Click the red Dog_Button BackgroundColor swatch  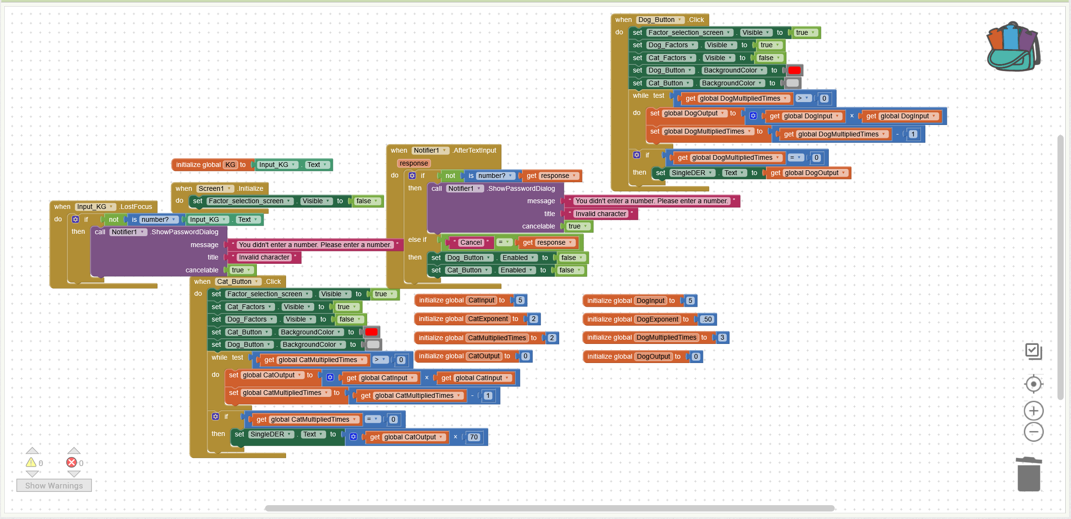point(794,71)
